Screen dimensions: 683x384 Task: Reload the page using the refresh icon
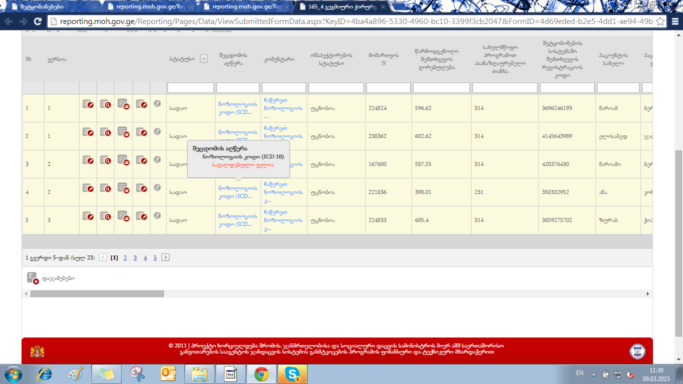pyautogui.click(x=37, y=21)
